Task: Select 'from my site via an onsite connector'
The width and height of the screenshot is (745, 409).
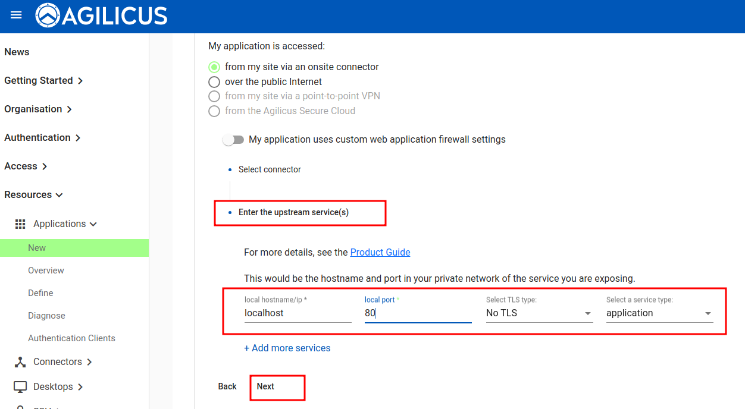Action: 214,67
